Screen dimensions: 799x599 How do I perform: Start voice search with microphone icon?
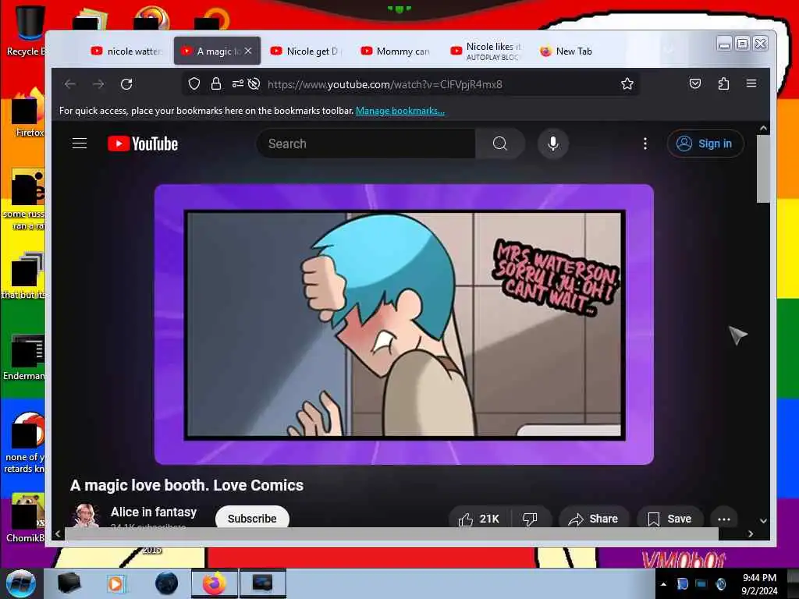pyautogui.click(x=553, y=144)
